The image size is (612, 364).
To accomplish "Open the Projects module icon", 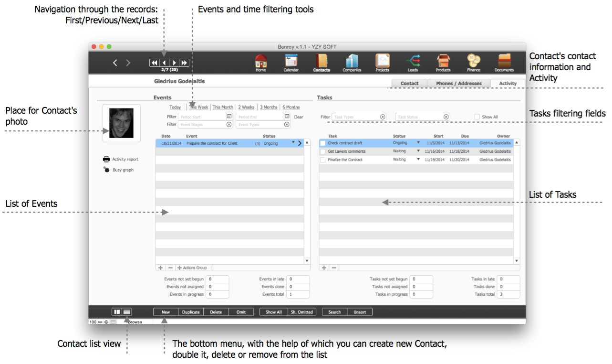I will pyautogui.click(x=382, y=61).
